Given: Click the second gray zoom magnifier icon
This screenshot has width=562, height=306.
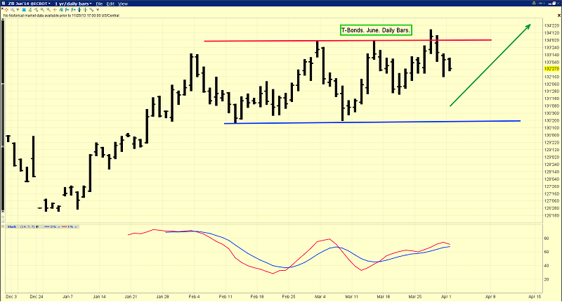Looking at the screenshot, I should click(x=48, y=10).
